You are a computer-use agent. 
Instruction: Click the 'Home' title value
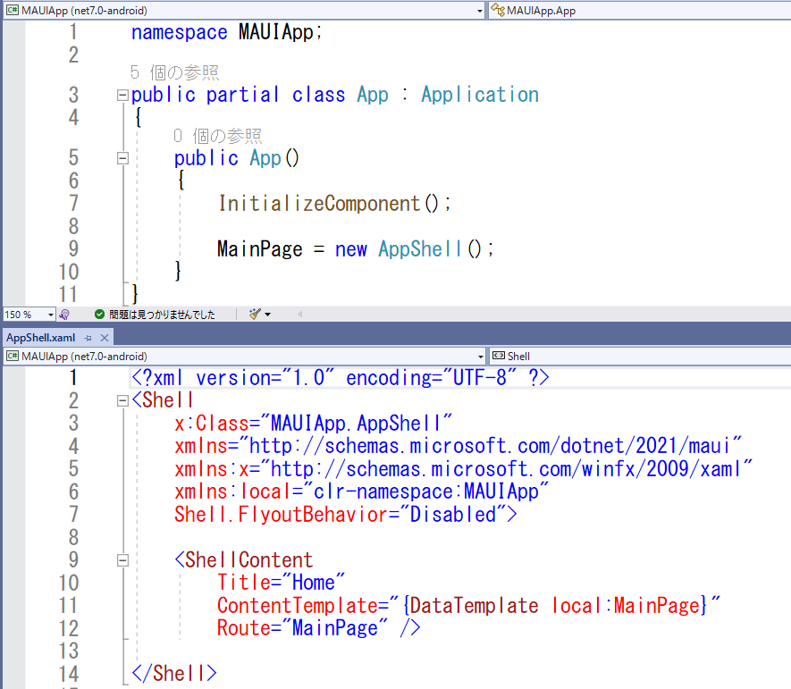point(314,583)
